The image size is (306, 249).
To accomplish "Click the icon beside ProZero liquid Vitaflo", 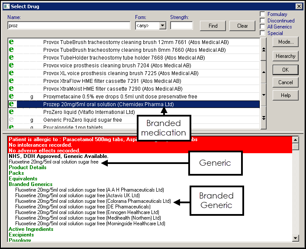I will (x=11, y=112).
